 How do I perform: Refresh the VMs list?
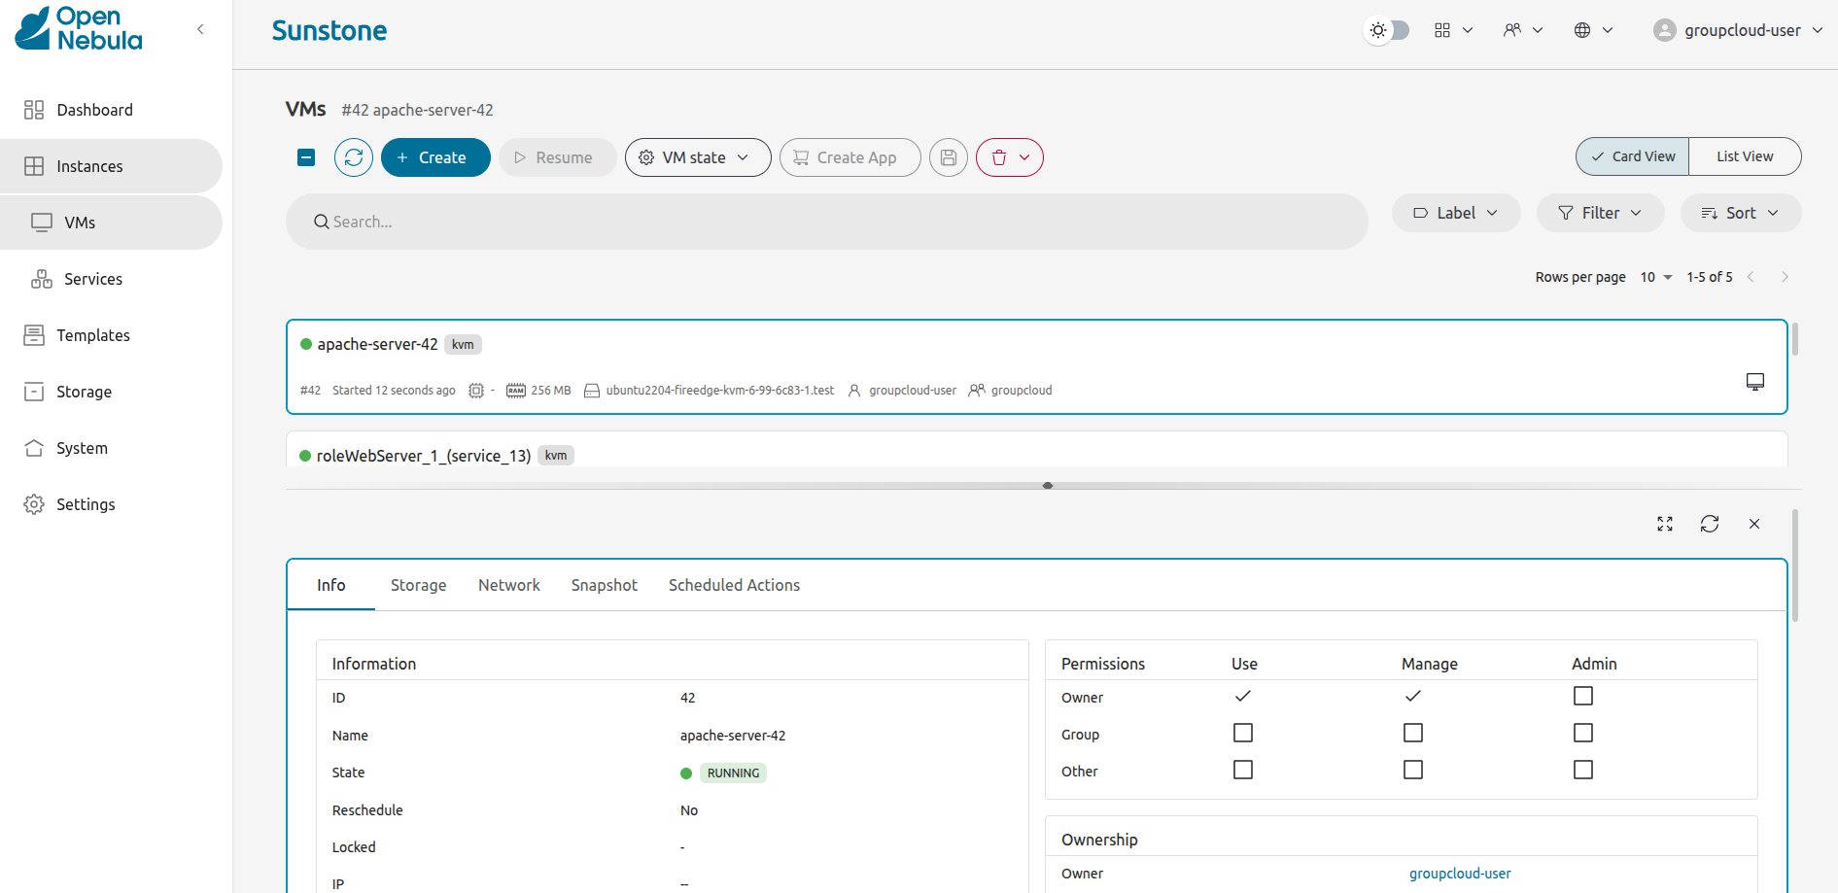353,156
